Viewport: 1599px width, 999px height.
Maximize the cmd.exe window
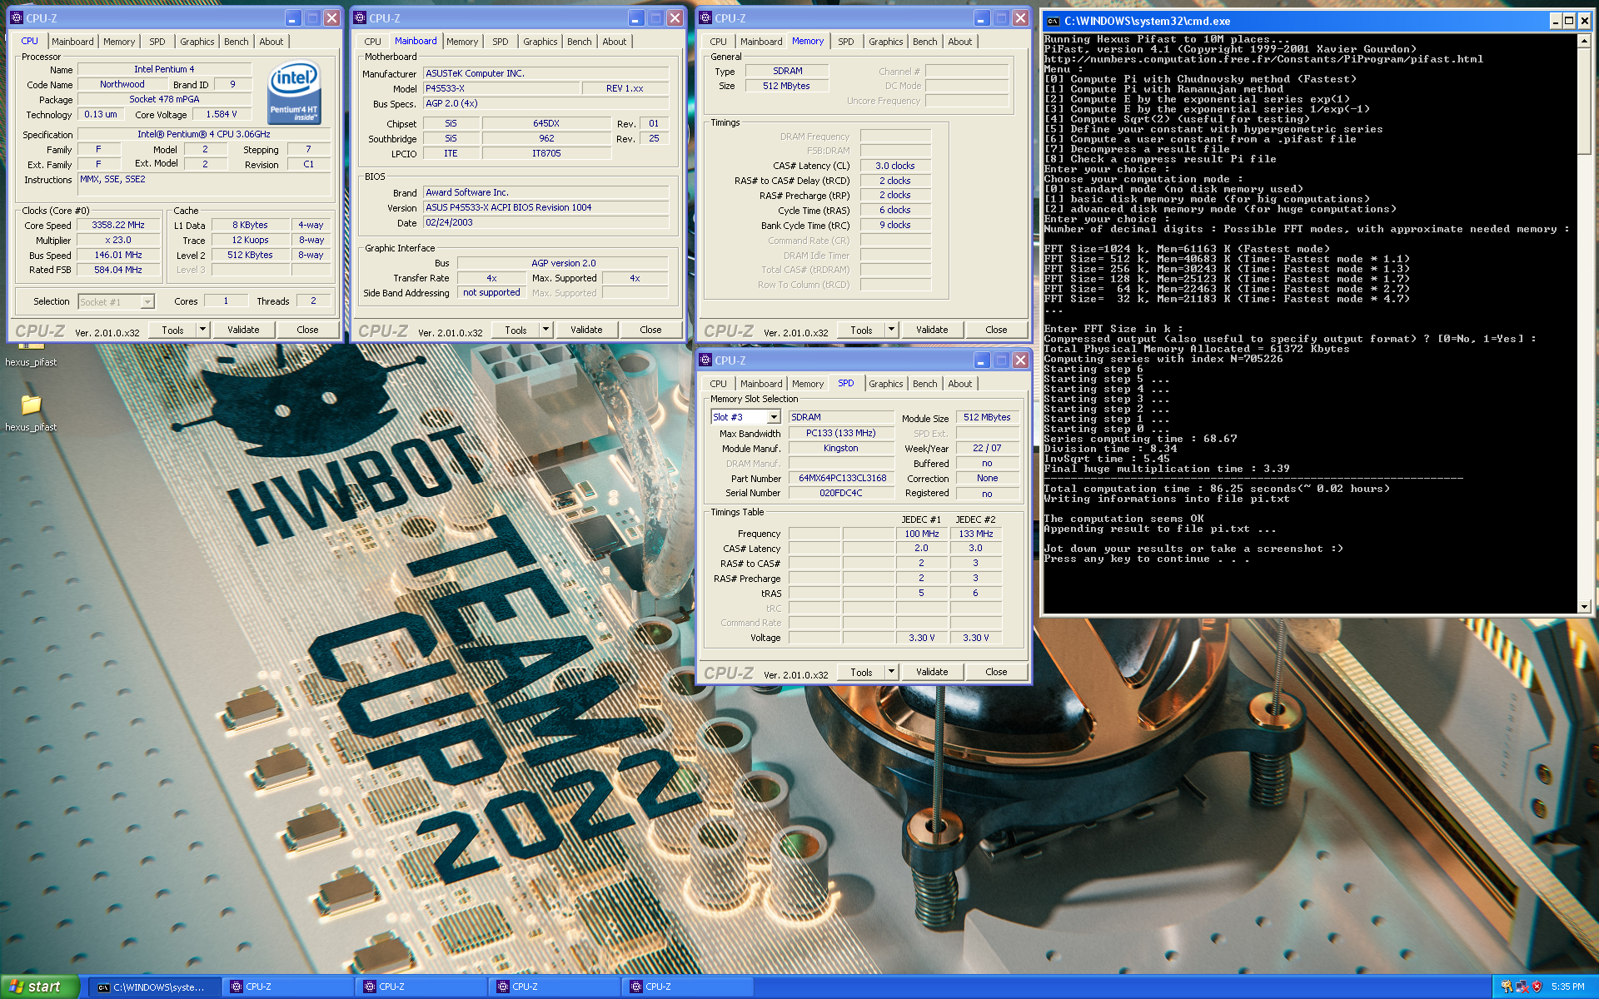point(1568,21)
